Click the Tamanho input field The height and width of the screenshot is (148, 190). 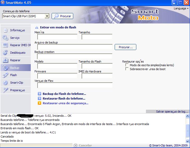click(97, 37)
